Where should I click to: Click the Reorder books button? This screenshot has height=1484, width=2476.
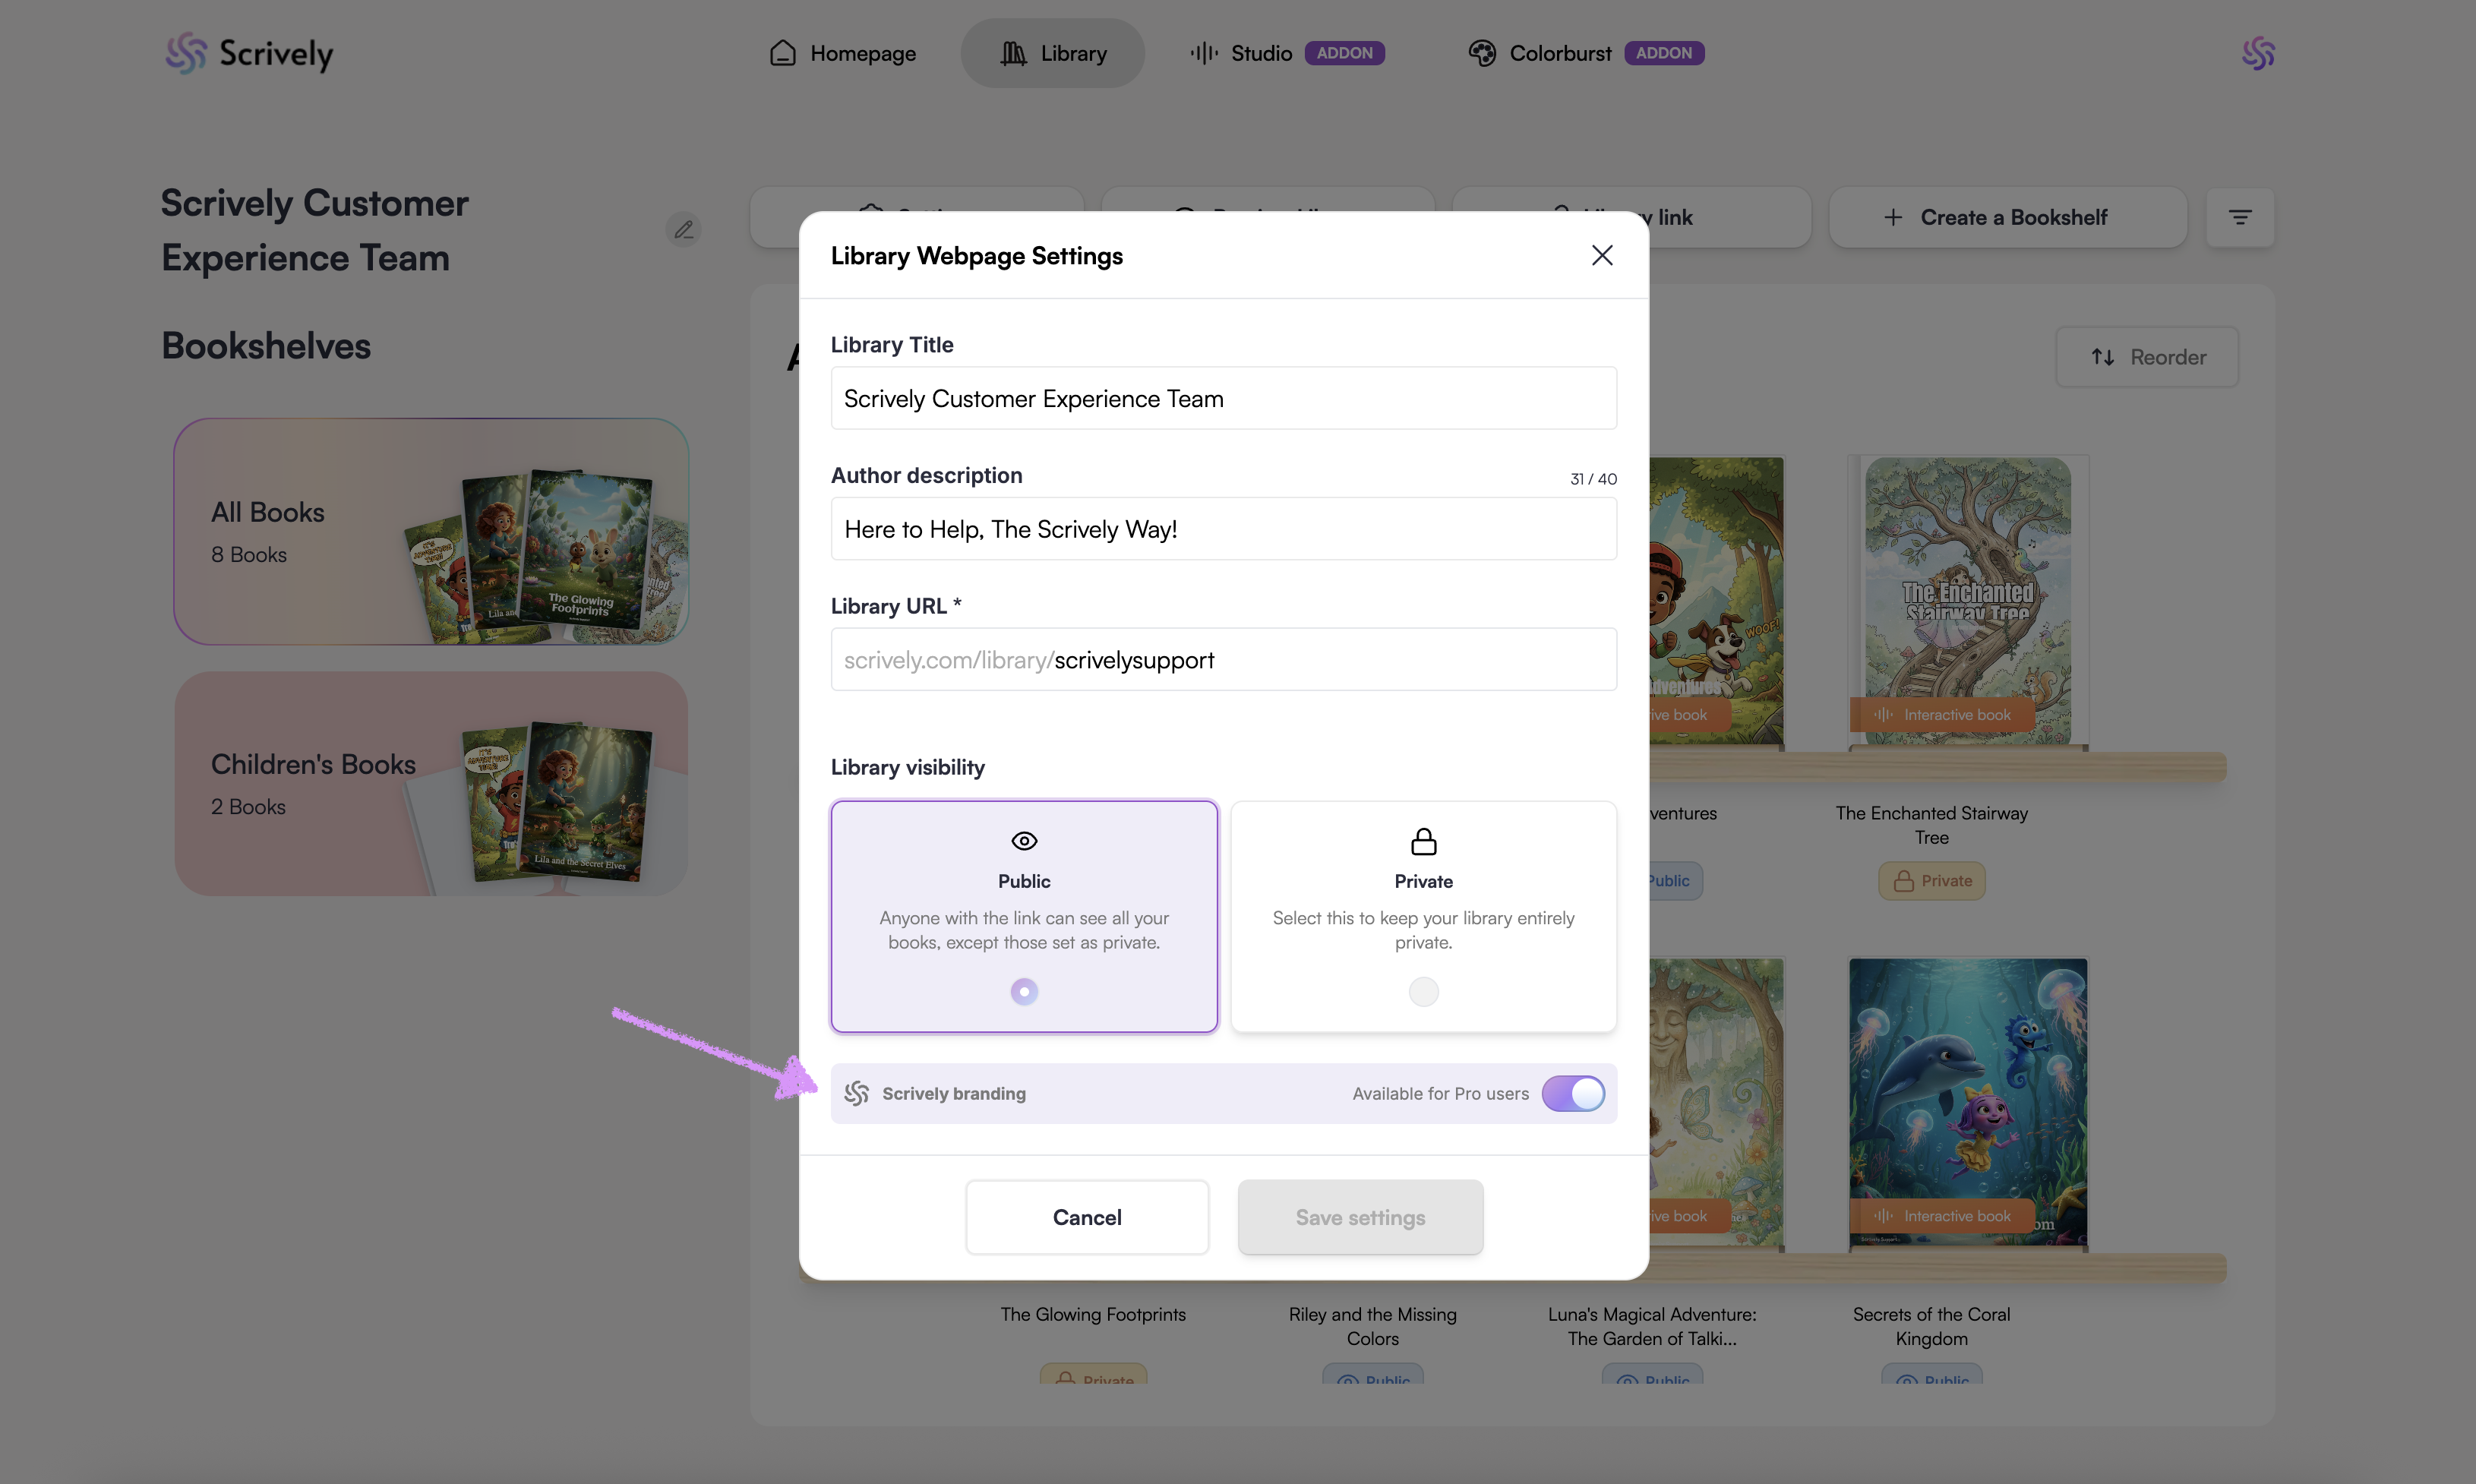coord(2147,357)
